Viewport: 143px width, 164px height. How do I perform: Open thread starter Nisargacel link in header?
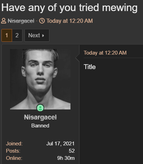[21, 21]
